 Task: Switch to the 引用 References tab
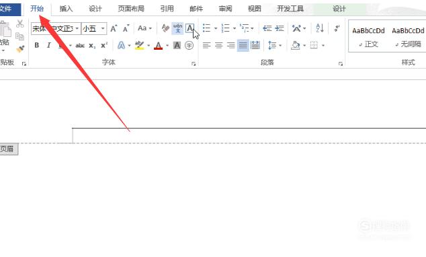pos(167,9)
